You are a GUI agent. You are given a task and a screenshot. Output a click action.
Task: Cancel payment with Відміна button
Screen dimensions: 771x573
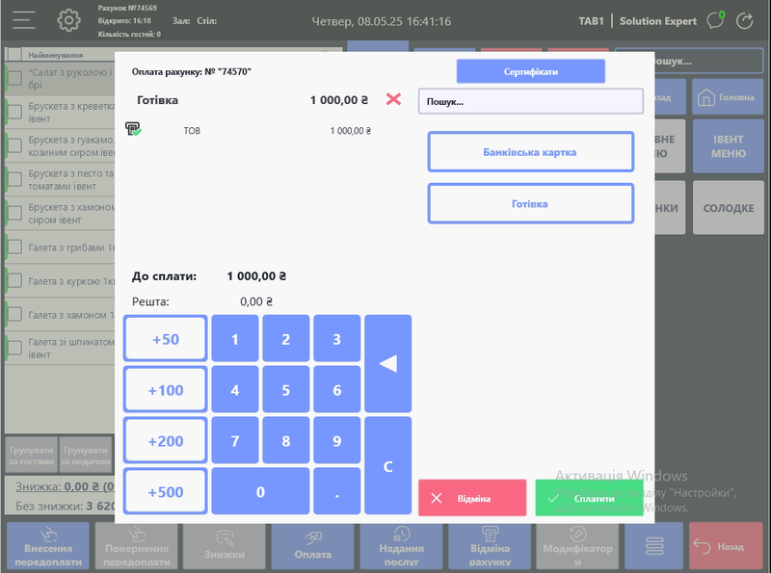click(x=472, y=498)
